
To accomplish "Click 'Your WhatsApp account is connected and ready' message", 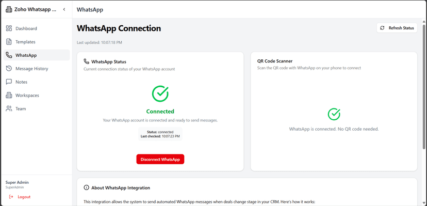I will (160, 120).
